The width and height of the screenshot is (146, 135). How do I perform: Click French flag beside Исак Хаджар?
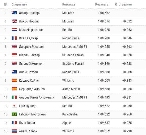coord(14,38)
